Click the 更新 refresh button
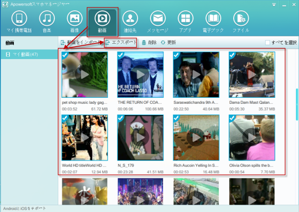Viewport: 299px width, 212px height. click(x=168, y=42)
